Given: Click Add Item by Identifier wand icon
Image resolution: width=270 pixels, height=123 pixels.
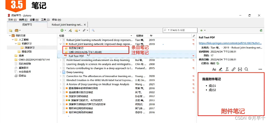Looking at the screenshot, I should (x=70, y=30).
